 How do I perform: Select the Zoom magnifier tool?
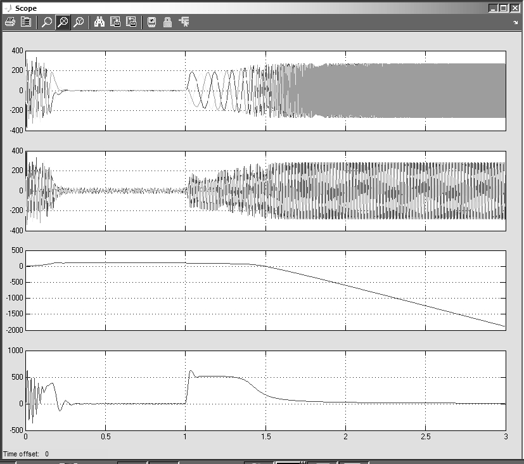(x=46, y=22)
